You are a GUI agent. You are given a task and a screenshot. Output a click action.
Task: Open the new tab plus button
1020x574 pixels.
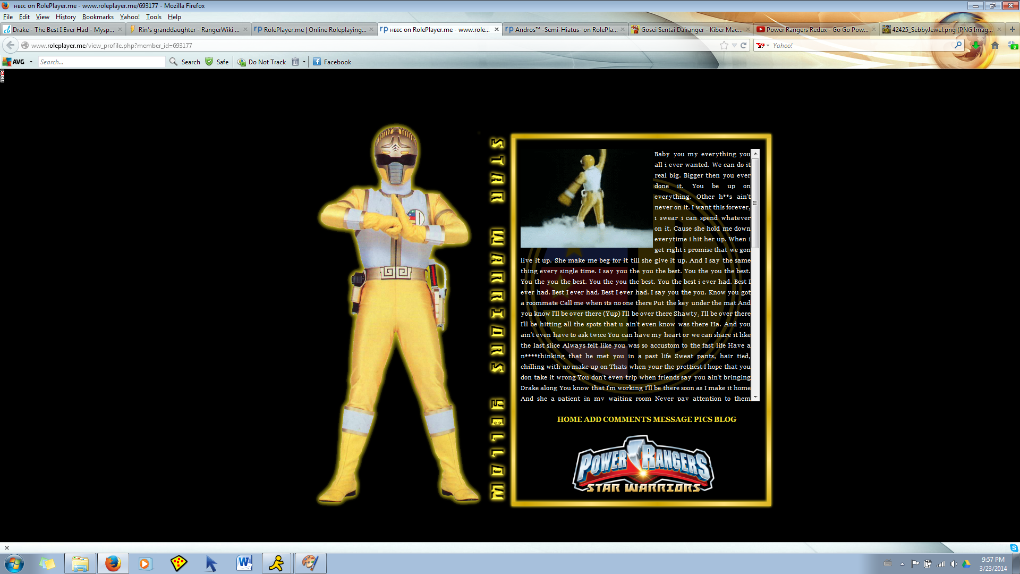click(x=1012, y=29)
